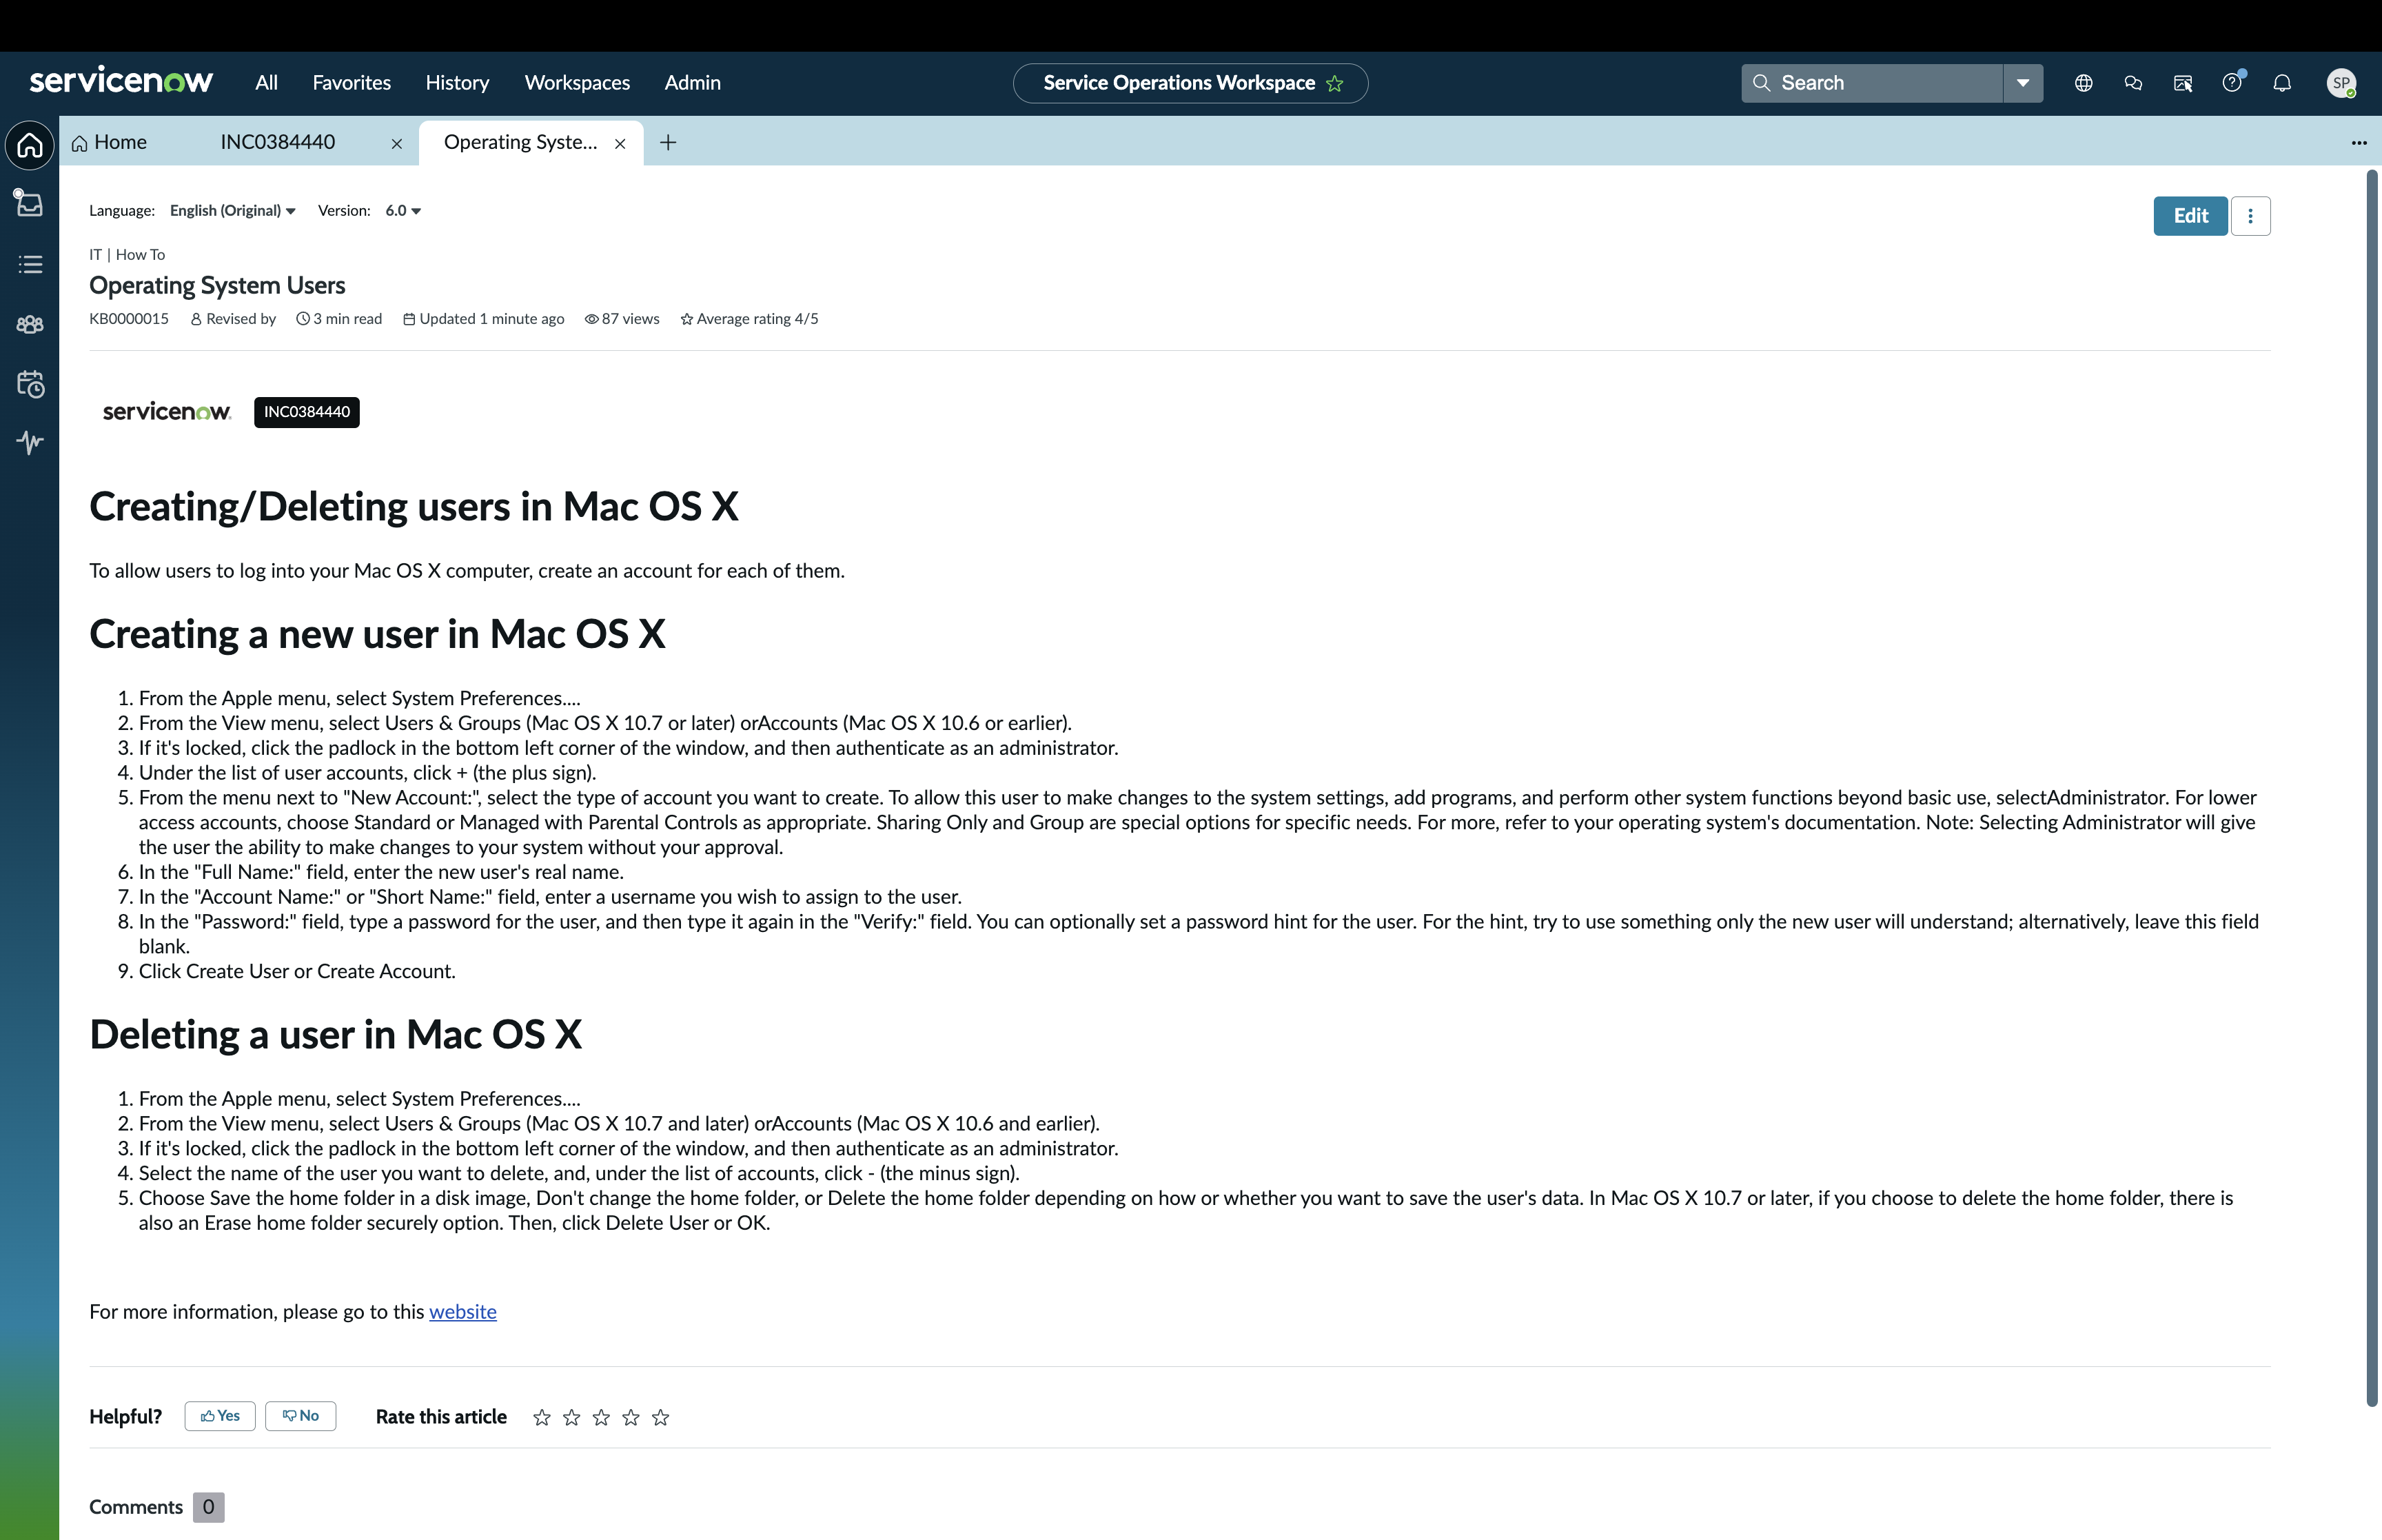This screenshot has width=2382, height=1540.
Task: Rate the article two stars
Action: pyautogui.click(x=572, y=1417)
